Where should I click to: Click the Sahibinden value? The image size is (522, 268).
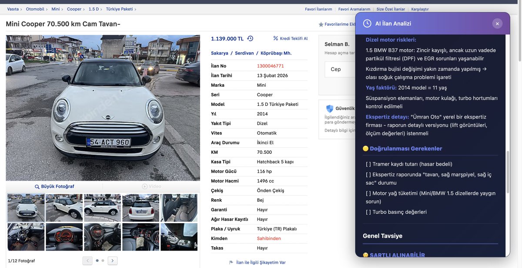coord(269,238)
